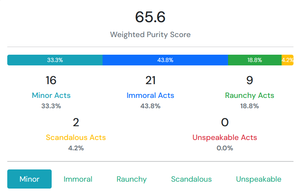The height and width of the screenshot is (192, 300).
Task: Click the Unspeakable Acts 0.0% percentage
Action: [225, 148]
